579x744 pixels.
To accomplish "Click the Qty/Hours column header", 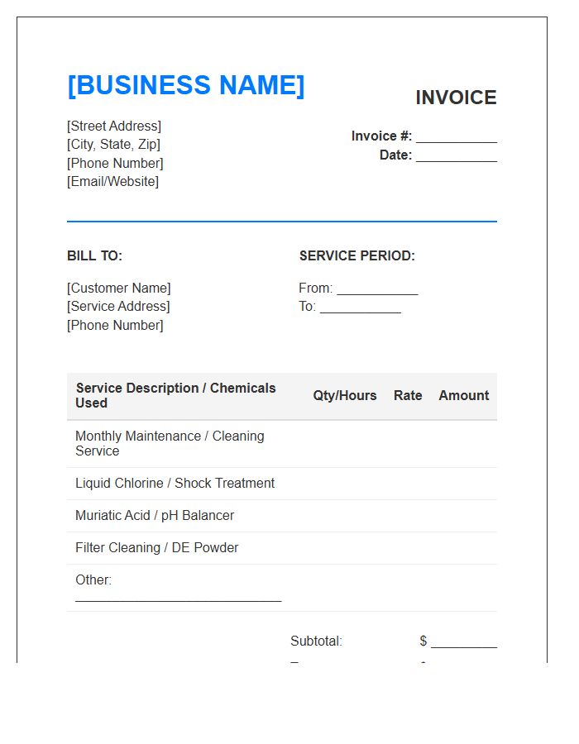I will (345, 396).
